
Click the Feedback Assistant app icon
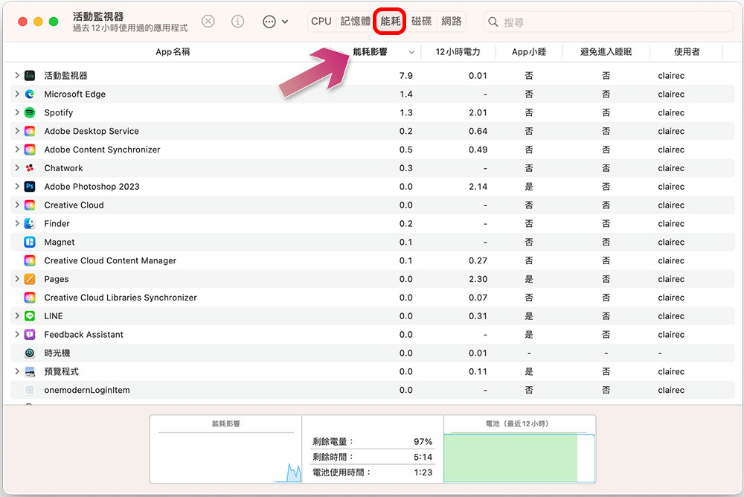[x=30, y=335]
